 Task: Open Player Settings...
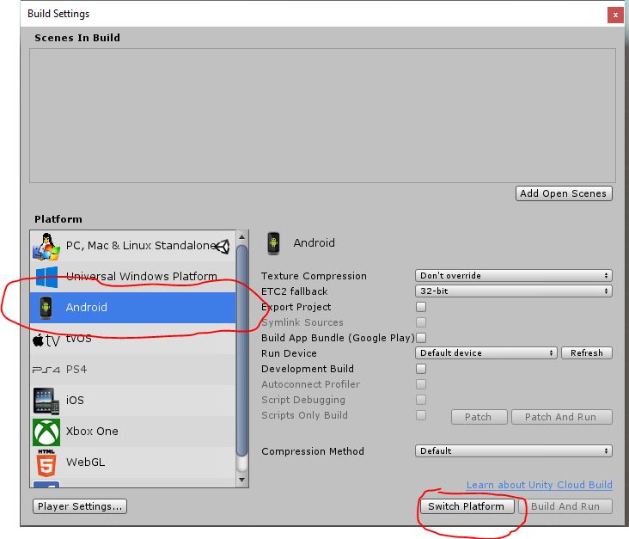[80, 506]
